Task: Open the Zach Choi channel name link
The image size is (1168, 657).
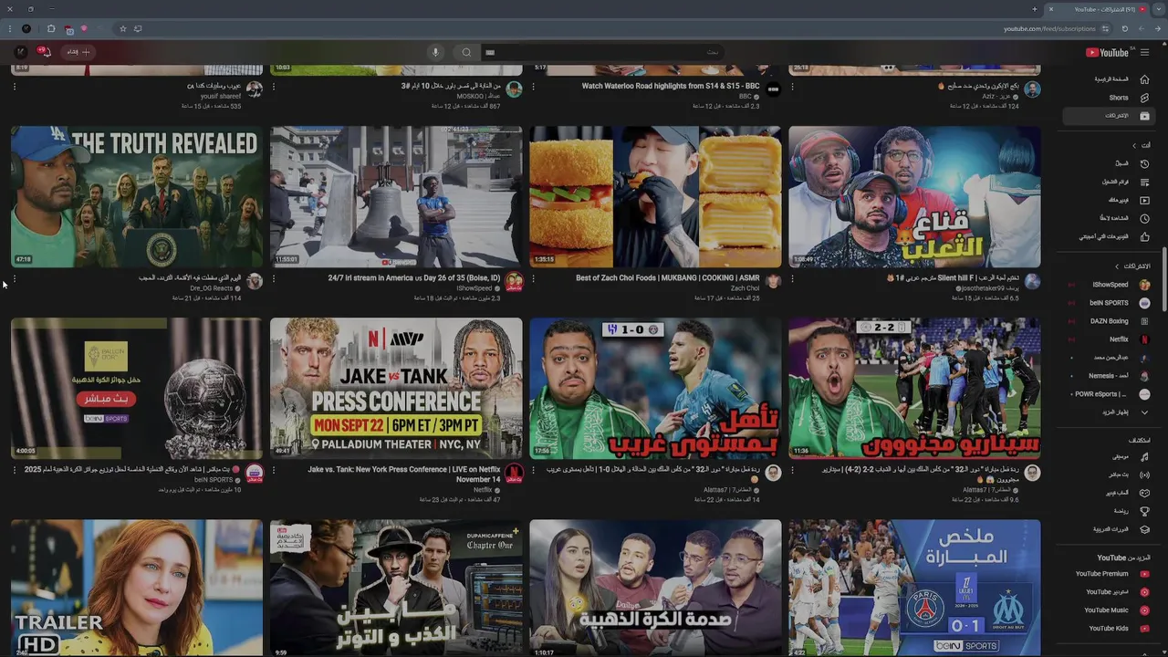Action: (745, 288)
